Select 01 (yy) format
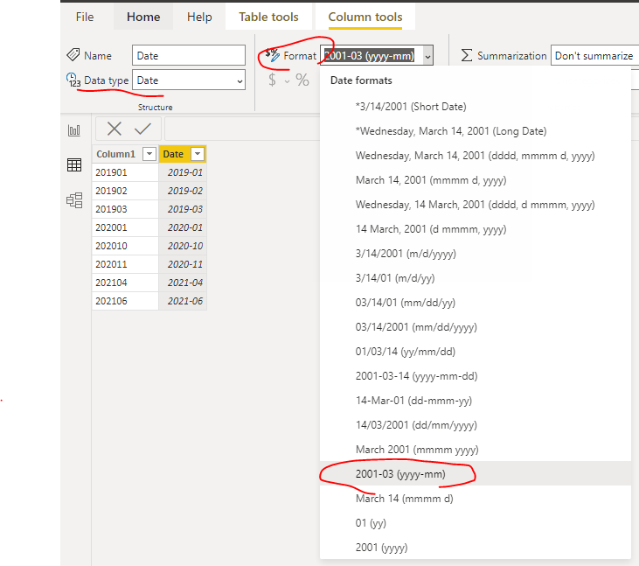639x566 pixels. (x=476, y=522)
